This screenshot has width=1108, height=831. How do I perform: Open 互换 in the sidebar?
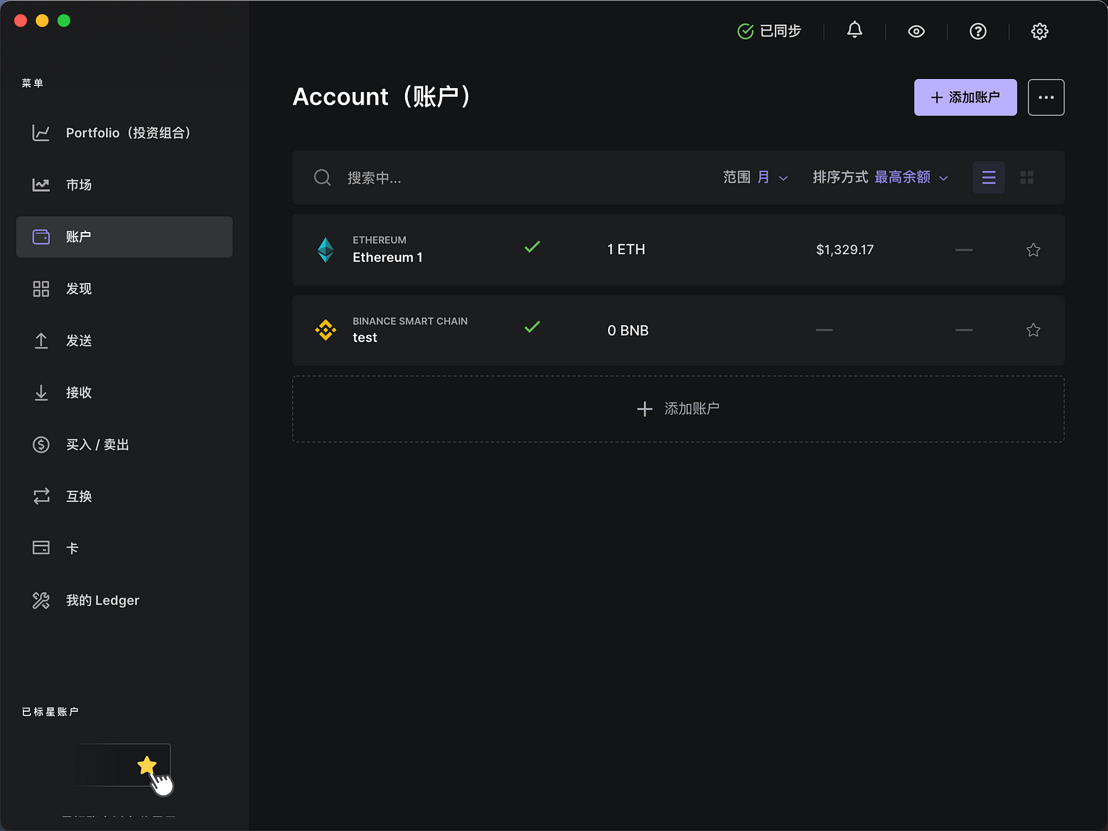point(124,497)
